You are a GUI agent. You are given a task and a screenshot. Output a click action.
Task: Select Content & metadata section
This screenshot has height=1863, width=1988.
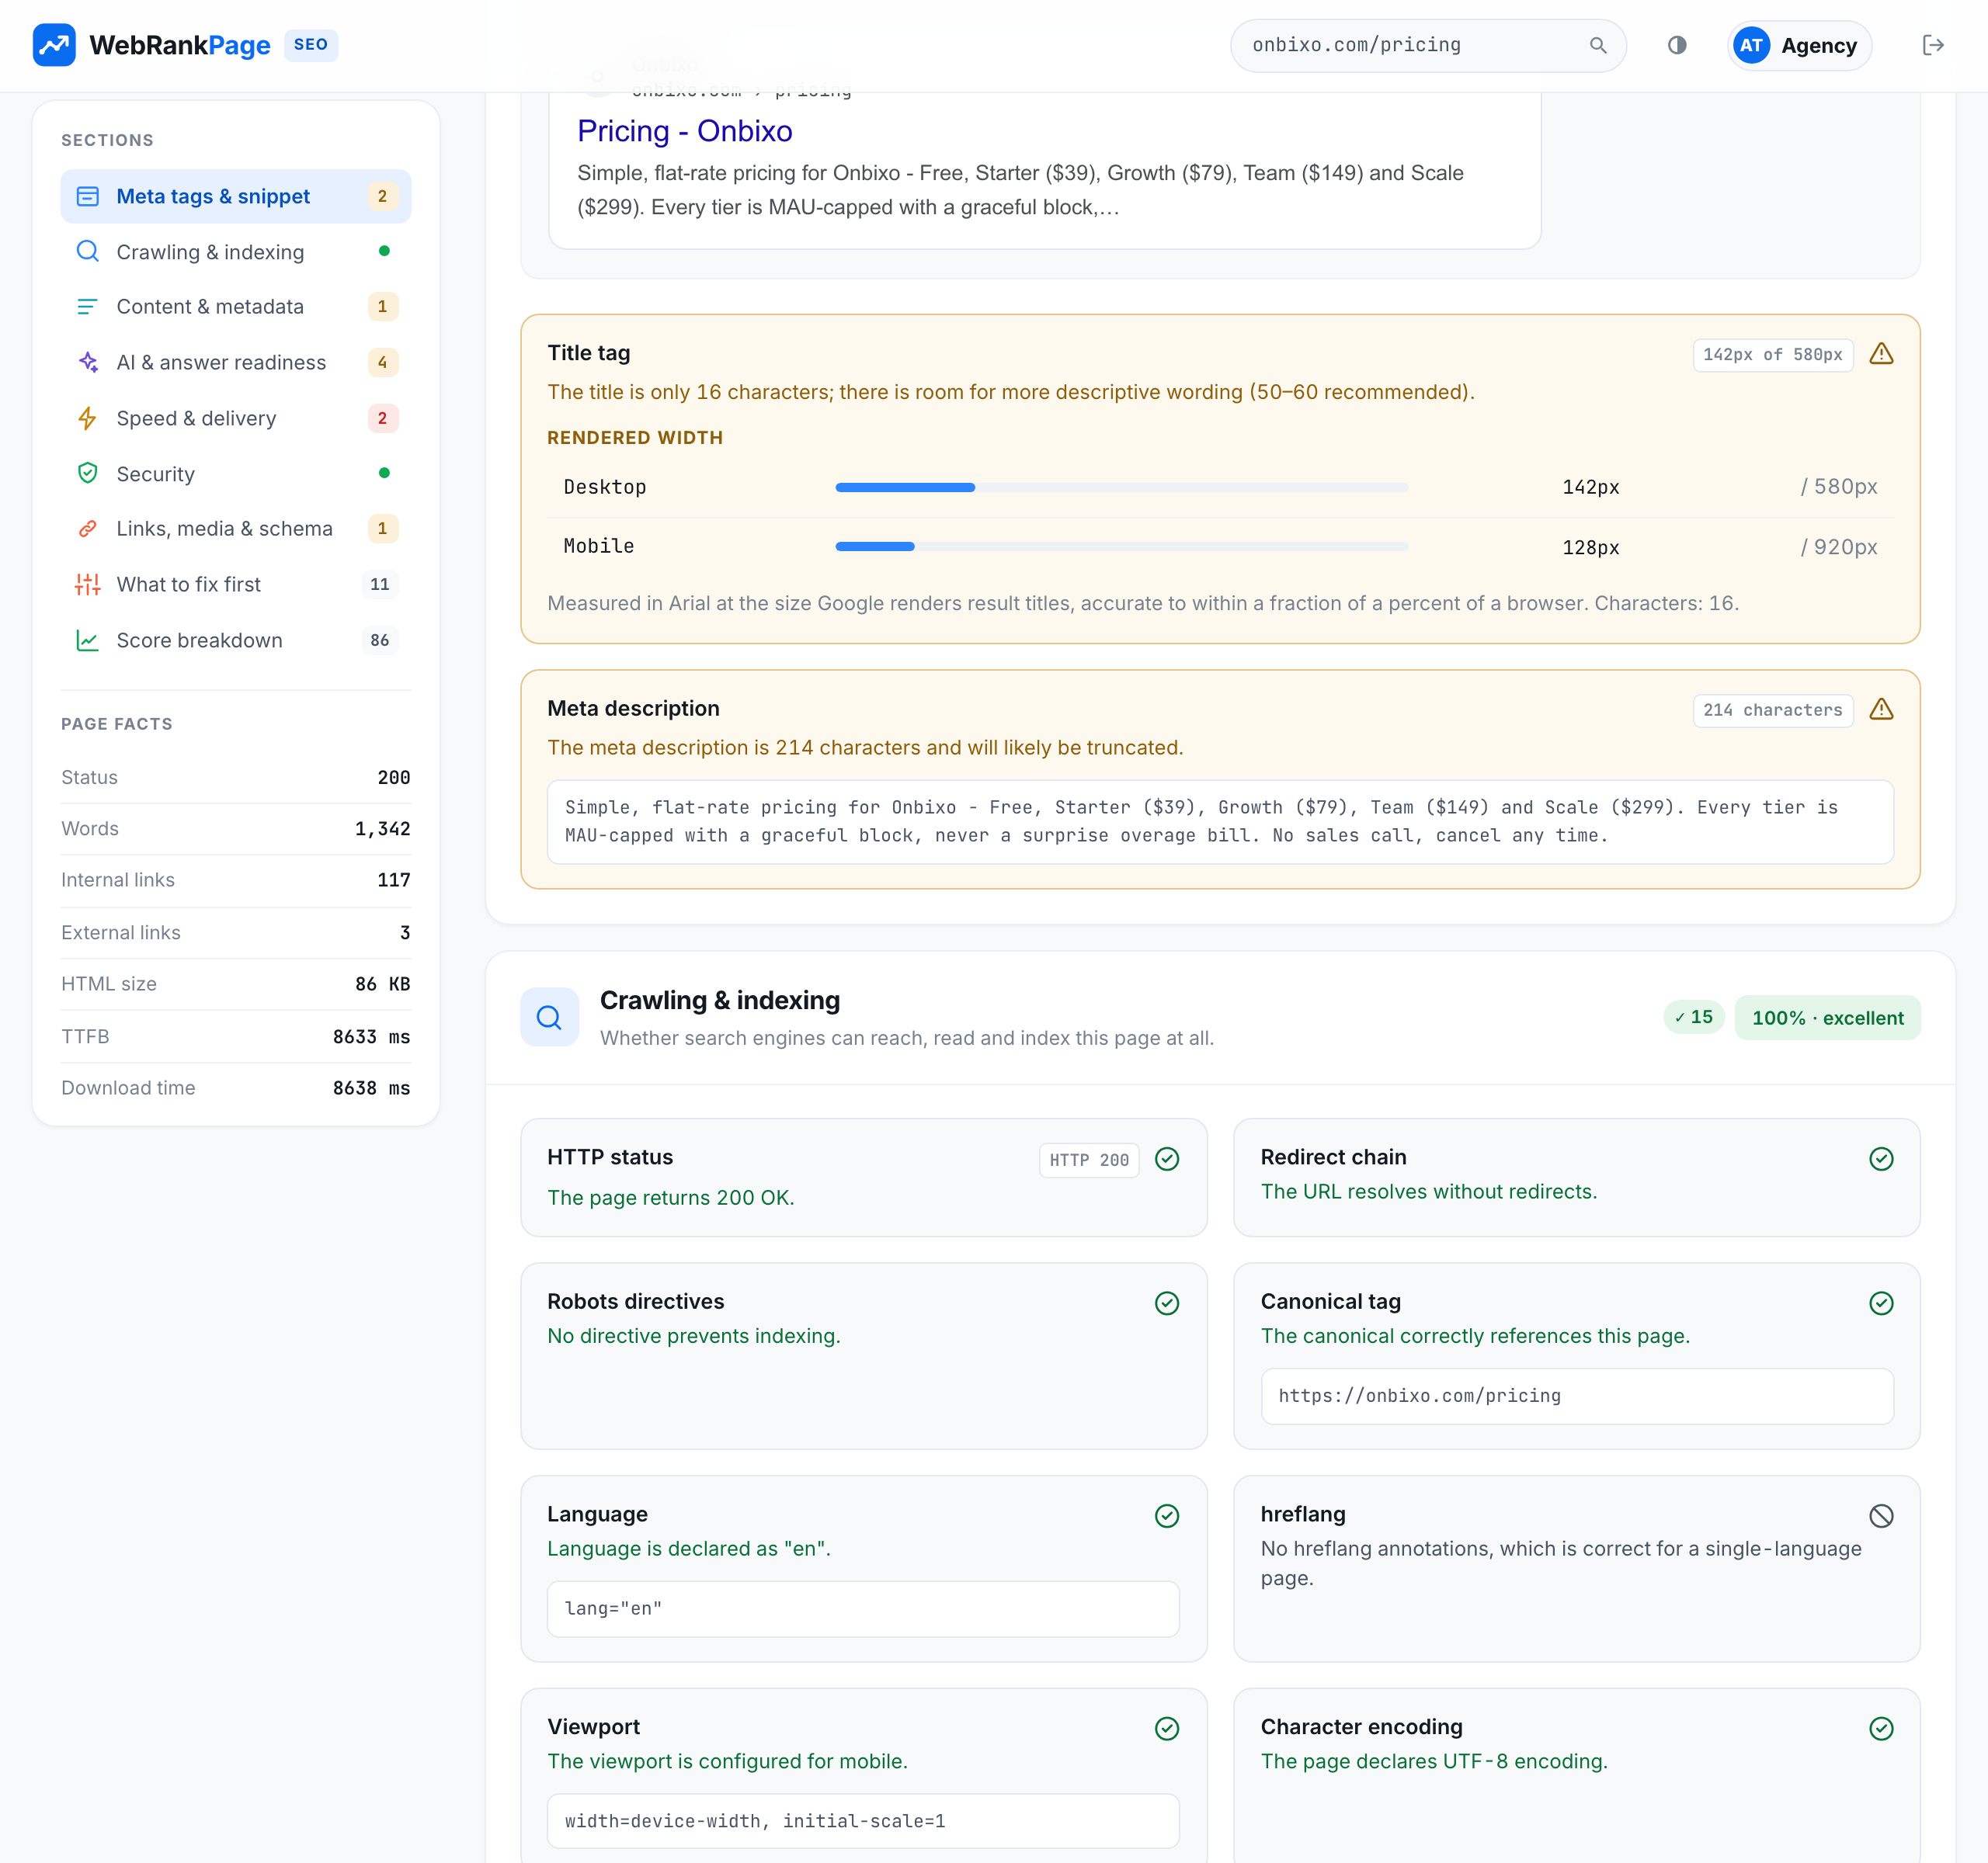pyautogui.click(x=236, y=307)
